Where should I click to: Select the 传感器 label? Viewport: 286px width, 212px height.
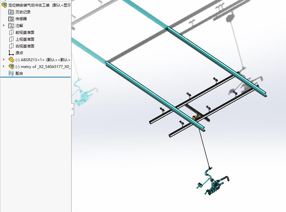(x=21, y=19)
